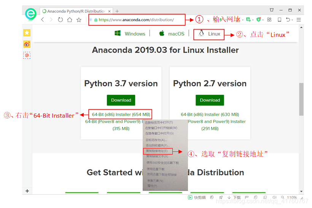This screenshot has width=312, height=208.
Task: Open the Power8 and Power9 Installer (291 MB) link
Action: 217,125
